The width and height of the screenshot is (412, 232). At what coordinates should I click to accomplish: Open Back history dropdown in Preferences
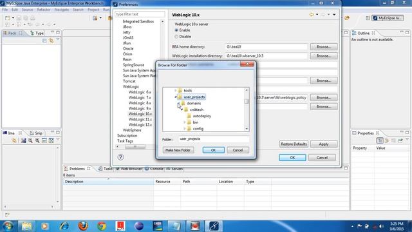click(317, 15)
